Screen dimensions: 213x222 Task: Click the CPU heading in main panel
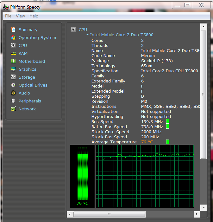(83, 30)
